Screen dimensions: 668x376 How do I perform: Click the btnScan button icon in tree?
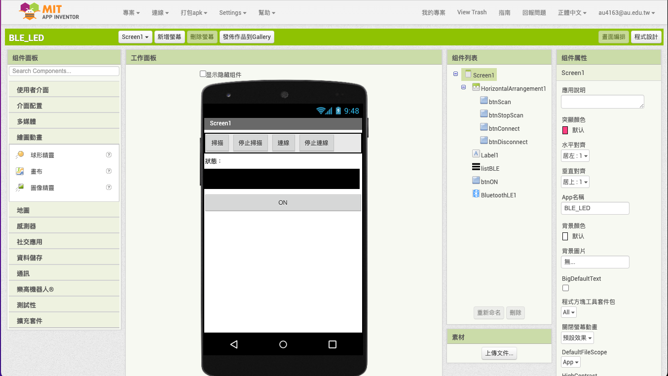484,101
